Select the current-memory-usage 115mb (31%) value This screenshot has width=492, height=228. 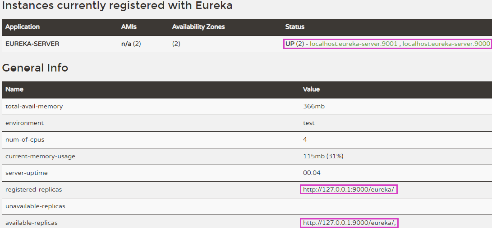point(323,156)
